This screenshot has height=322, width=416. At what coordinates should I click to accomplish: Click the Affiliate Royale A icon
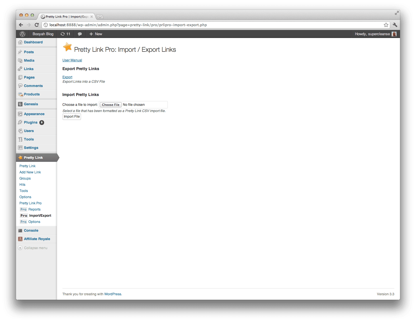(20, 239)
